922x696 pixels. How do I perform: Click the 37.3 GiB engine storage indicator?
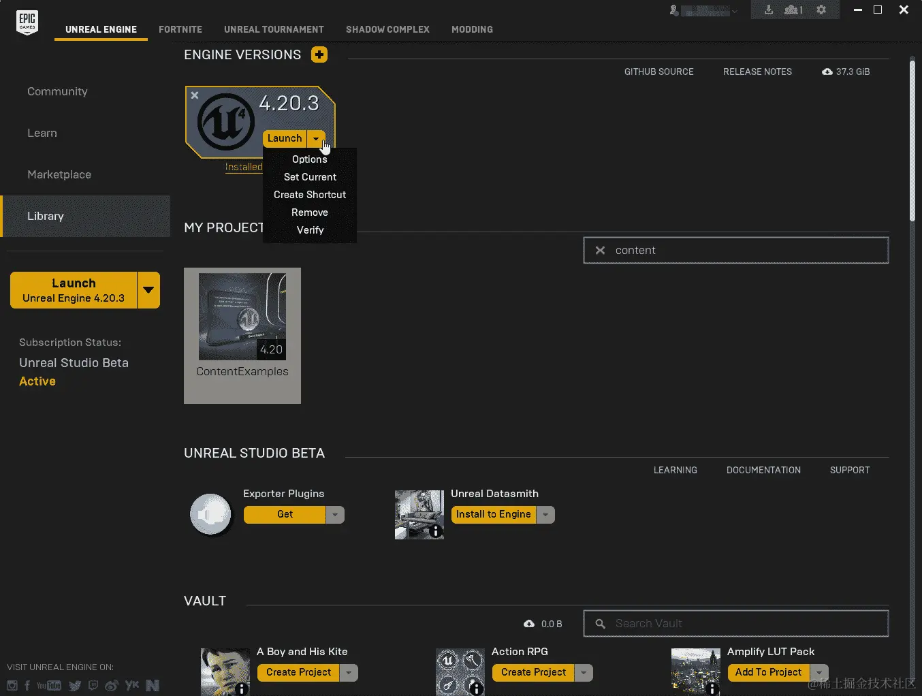coord(846,72)
